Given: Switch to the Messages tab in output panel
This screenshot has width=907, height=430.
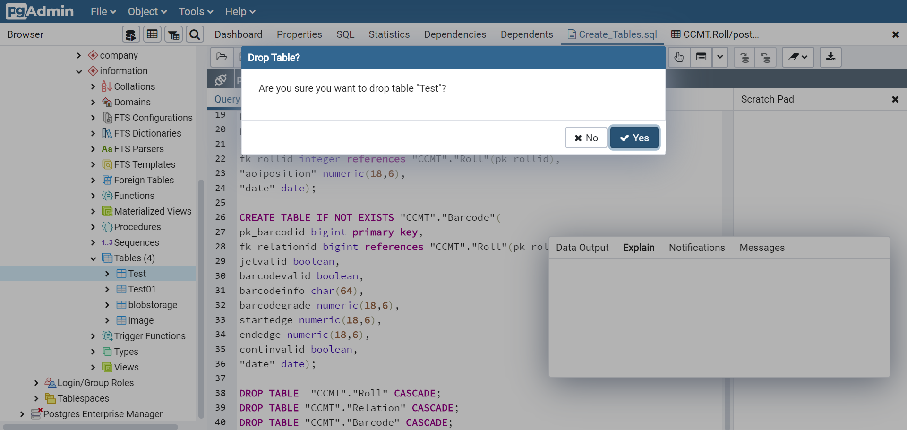Looking at the screenshot, I should tap(762, 247).
